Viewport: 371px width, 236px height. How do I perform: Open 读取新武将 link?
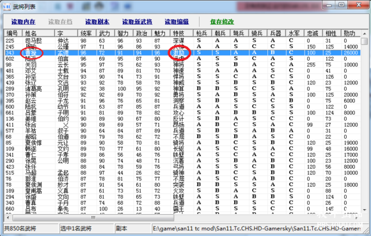point(137,22)
